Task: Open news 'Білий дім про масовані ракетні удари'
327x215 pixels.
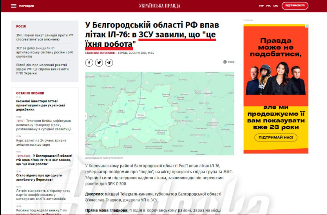Action: 43,69
